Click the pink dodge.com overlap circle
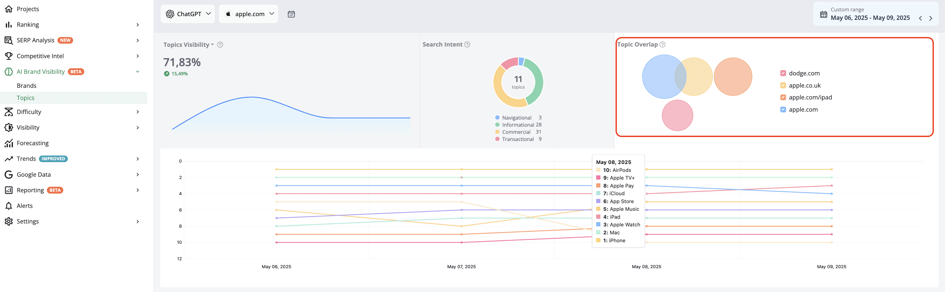The width and height of the screenshot is (945, 292). click(677, 115)
